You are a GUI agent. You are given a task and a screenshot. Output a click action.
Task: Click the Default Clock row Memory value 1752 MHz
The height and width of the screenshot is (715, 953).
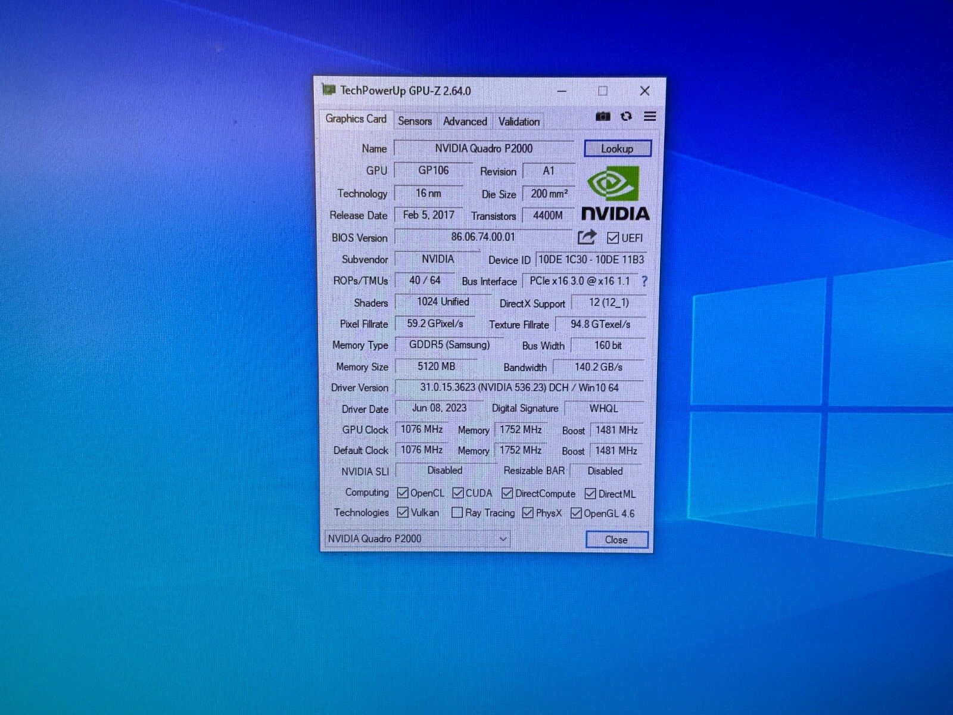click(521, 450)
